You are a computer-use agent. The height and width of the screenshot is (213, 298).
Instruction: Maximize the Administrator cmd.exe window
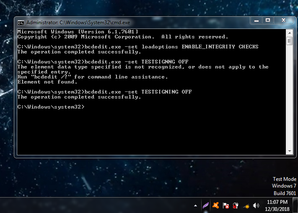point(268,20)
